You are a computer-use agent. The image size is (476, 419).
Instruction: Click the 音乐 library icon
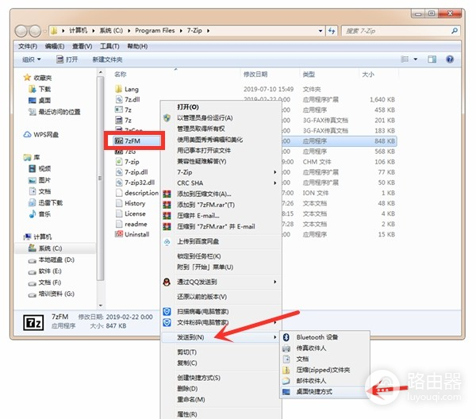33,214
